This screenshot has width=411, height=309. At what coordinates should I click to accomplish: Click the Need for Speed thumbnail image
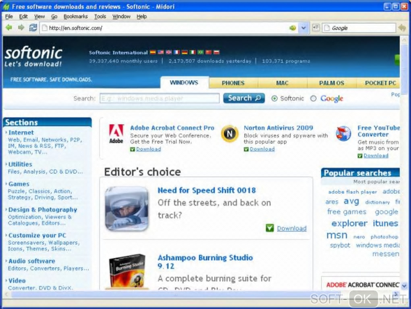coord(127,208)
